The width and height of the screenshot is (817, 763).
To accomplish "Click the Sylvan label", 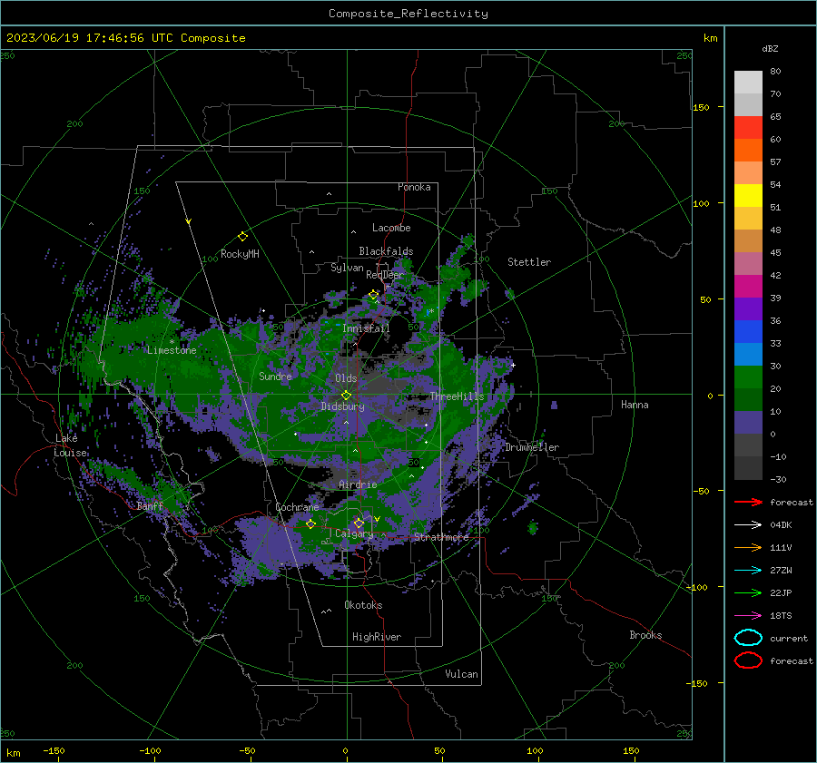I will click(347, 268).
